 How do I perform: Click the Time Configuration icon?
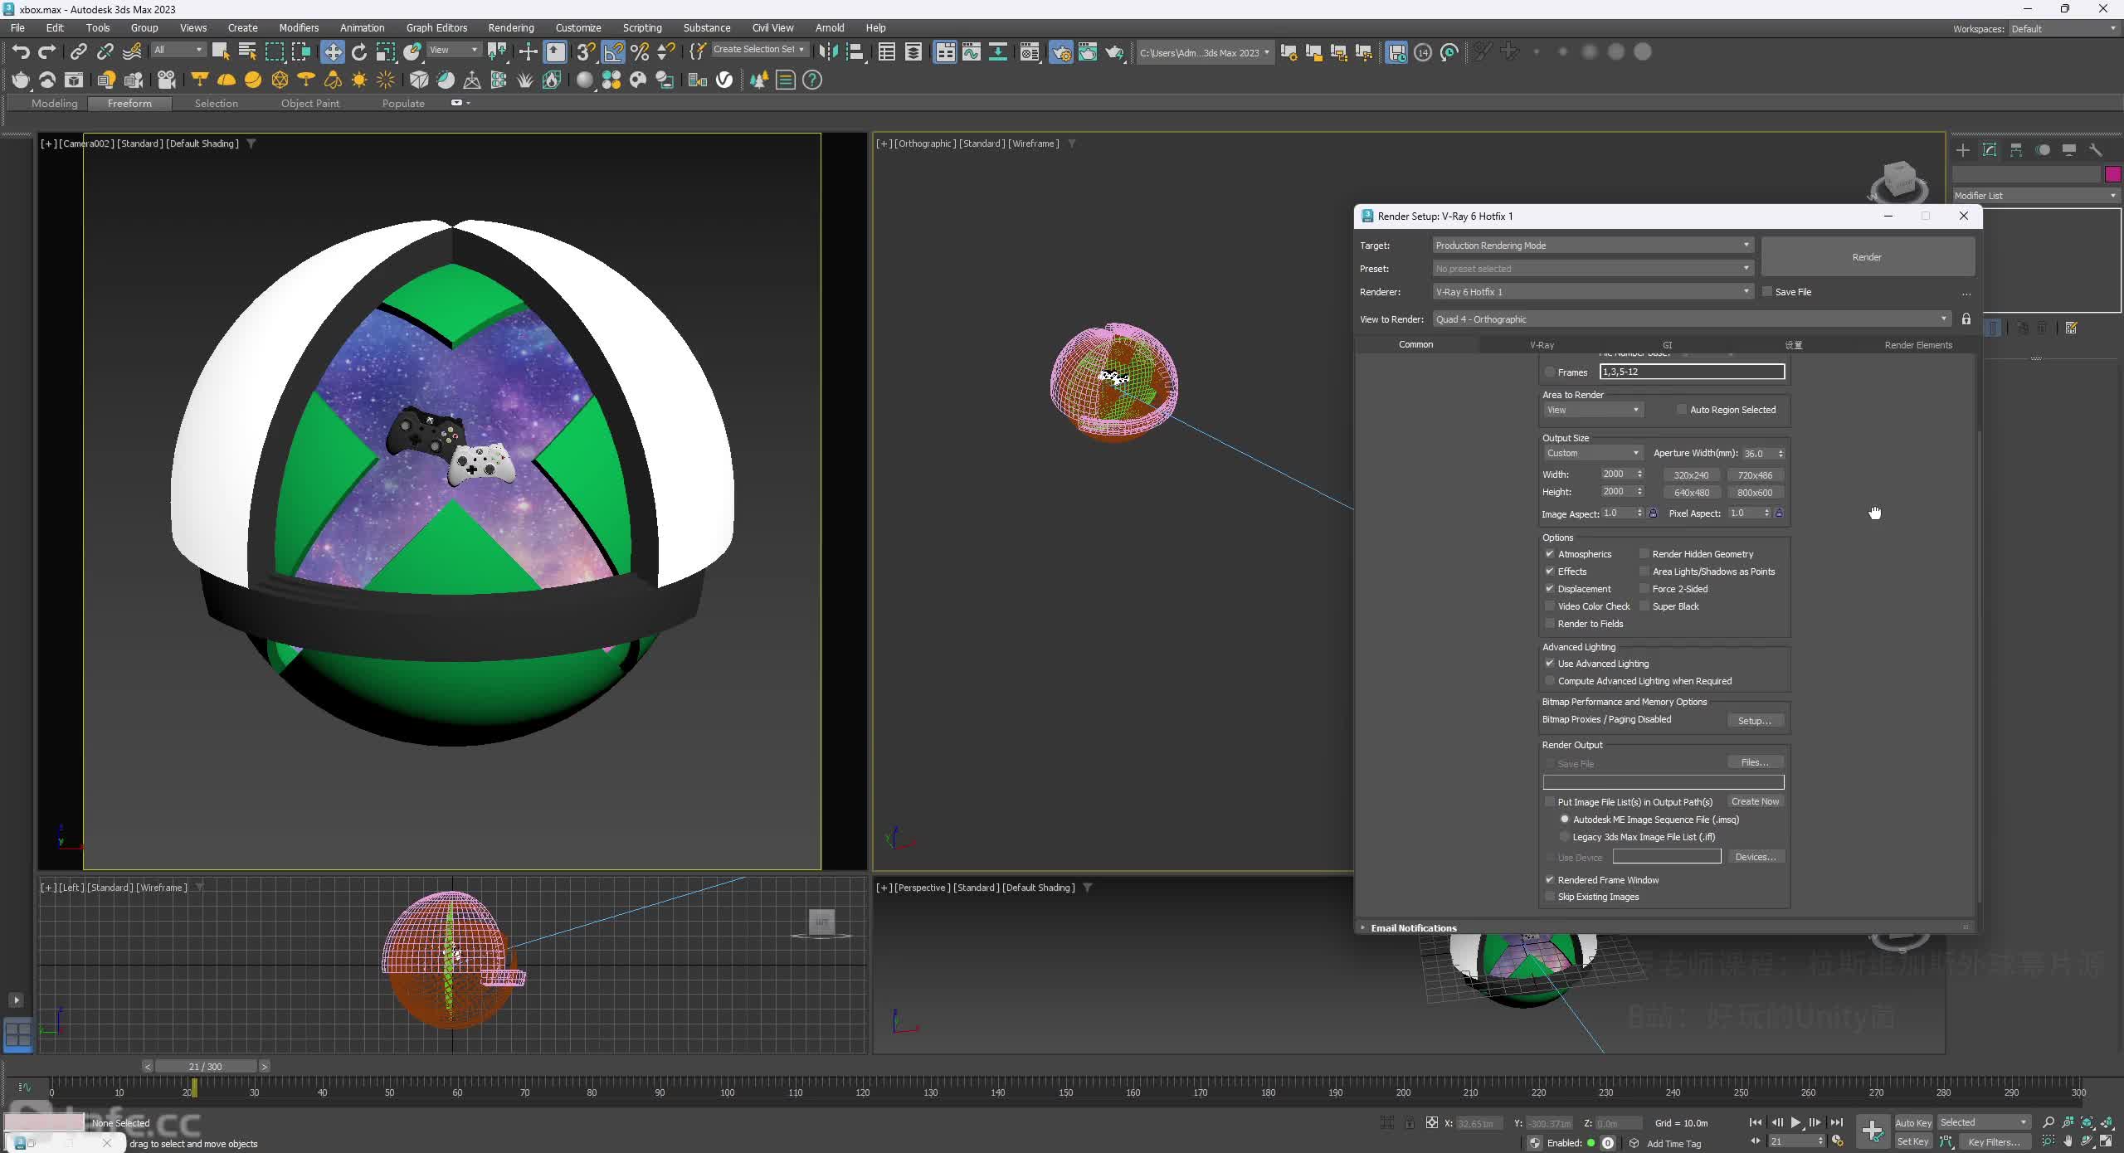[1837, 1141]
